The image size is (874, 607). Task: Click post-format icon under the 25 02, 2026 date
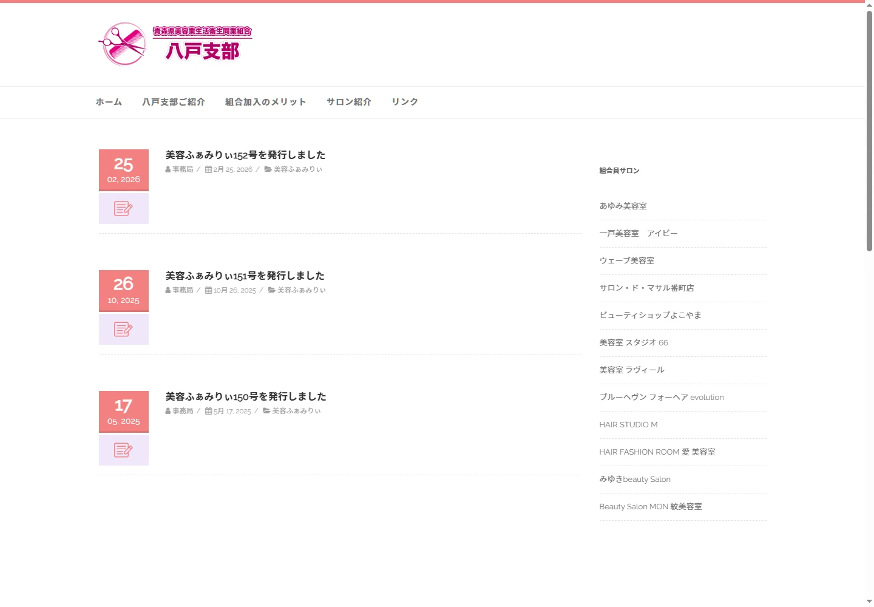coord(124,208)
